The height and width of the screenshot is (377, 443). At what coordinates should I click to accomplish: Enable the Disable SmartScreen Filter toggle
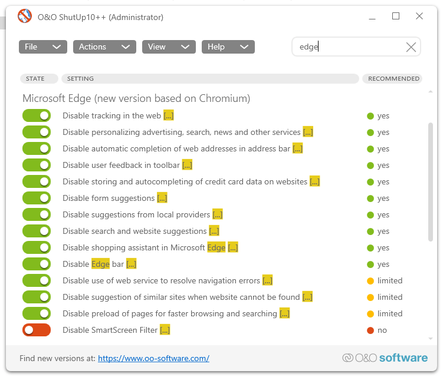[x=37, y=330]
